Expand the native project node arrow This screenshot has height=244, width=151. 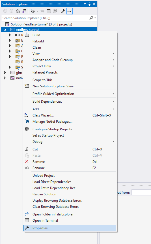pyautogui.click(x=5, y=78)
